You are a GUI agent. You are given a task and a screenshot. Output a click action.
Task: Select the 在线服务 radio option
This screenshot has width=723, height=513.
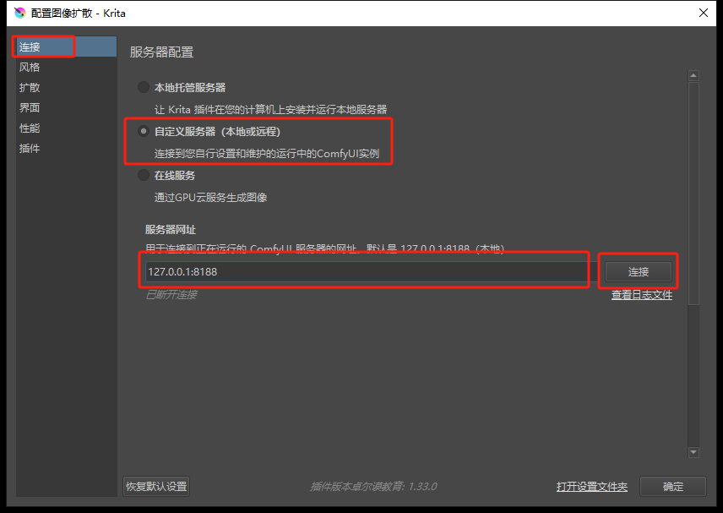tap(144, 176)
